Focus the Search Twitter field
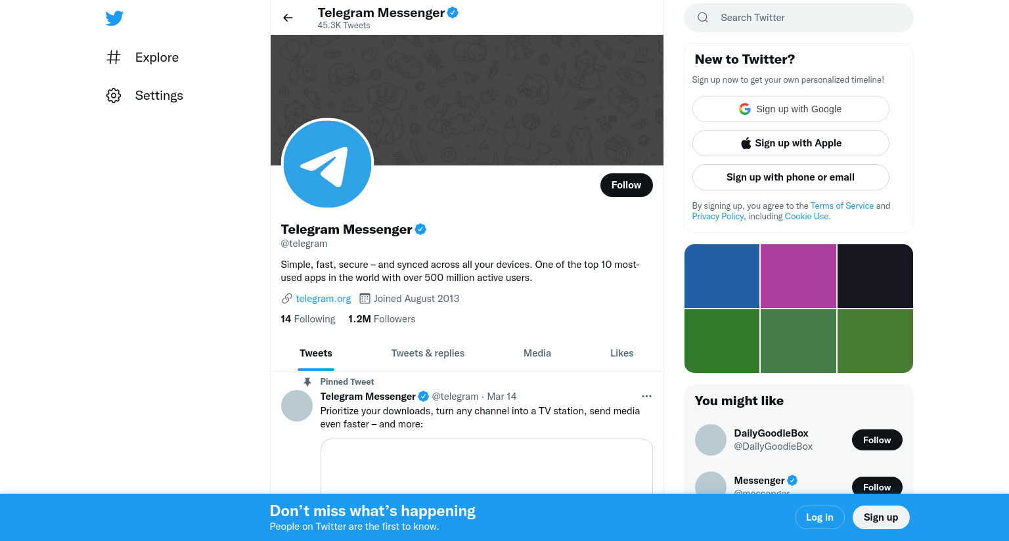Screen dimensions: 1009x541 pyautogui.click(x=799, y=18)
